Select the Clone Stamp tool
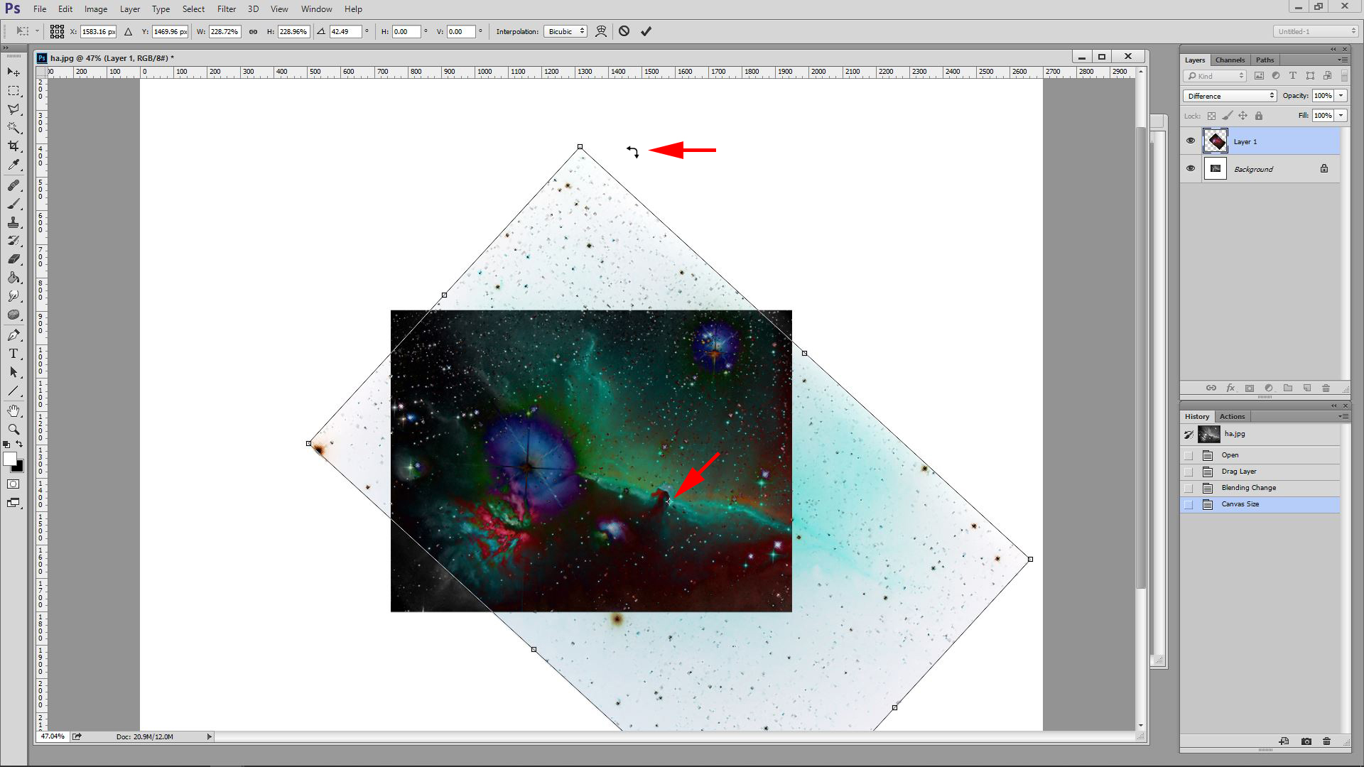The height and width of the screenshot is (767, 1364). click(13, 222)
